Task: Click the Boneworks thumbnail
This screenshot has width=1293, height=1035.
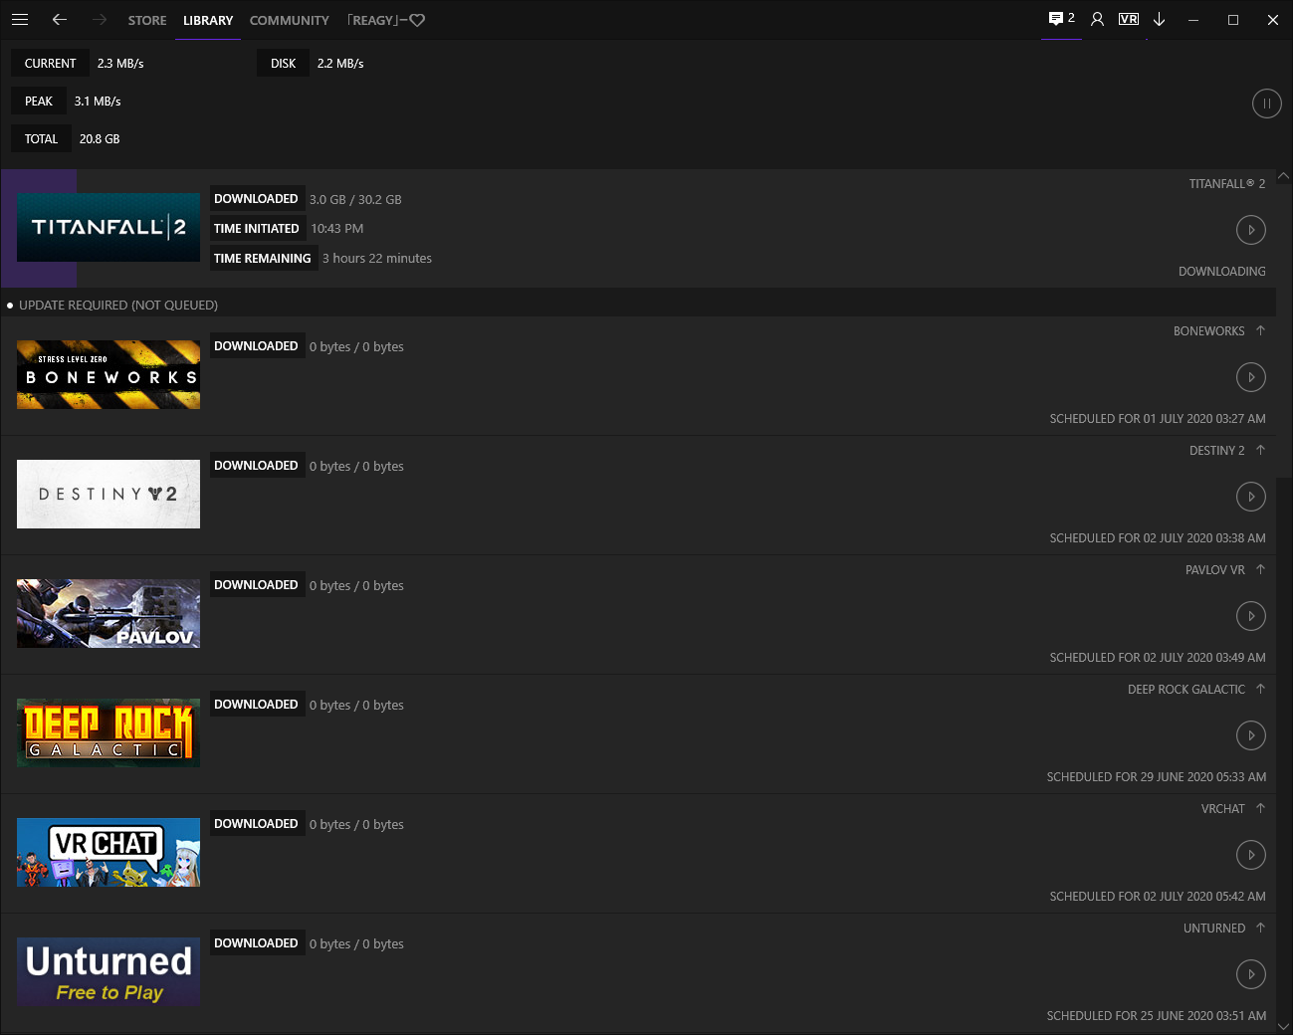Action: [108, 374]
